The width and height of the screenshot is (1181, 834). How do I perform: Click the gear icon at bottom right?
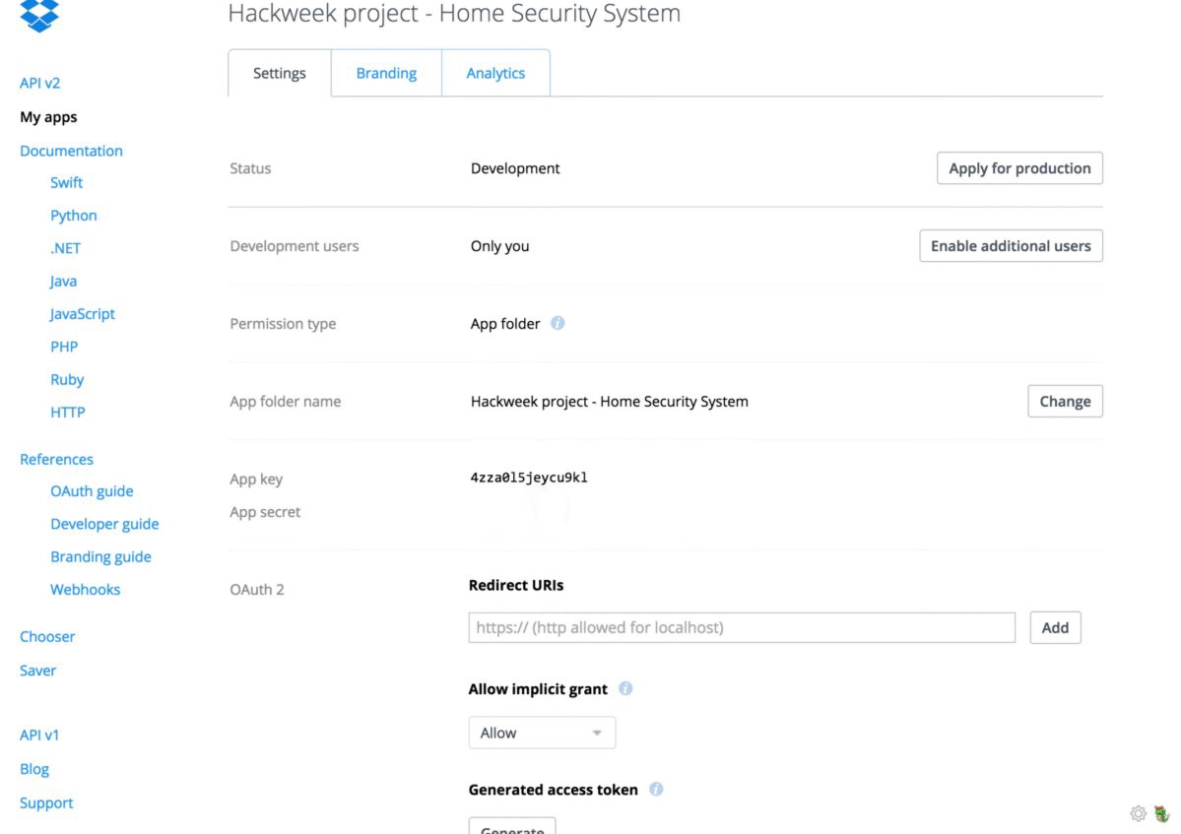pos(1138,813)
